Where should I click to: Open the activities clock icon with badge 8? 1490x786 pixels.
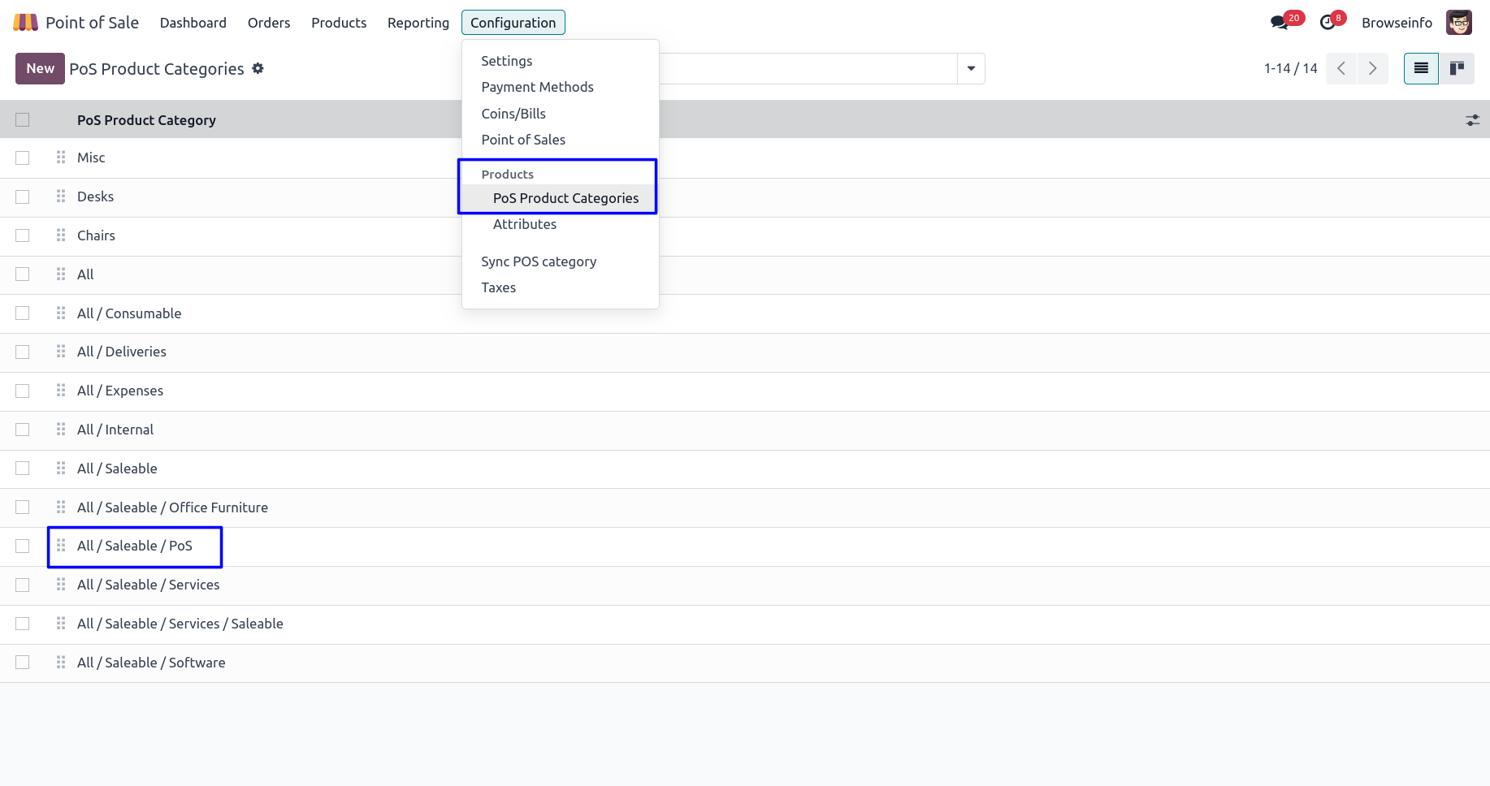[1328, 23]
